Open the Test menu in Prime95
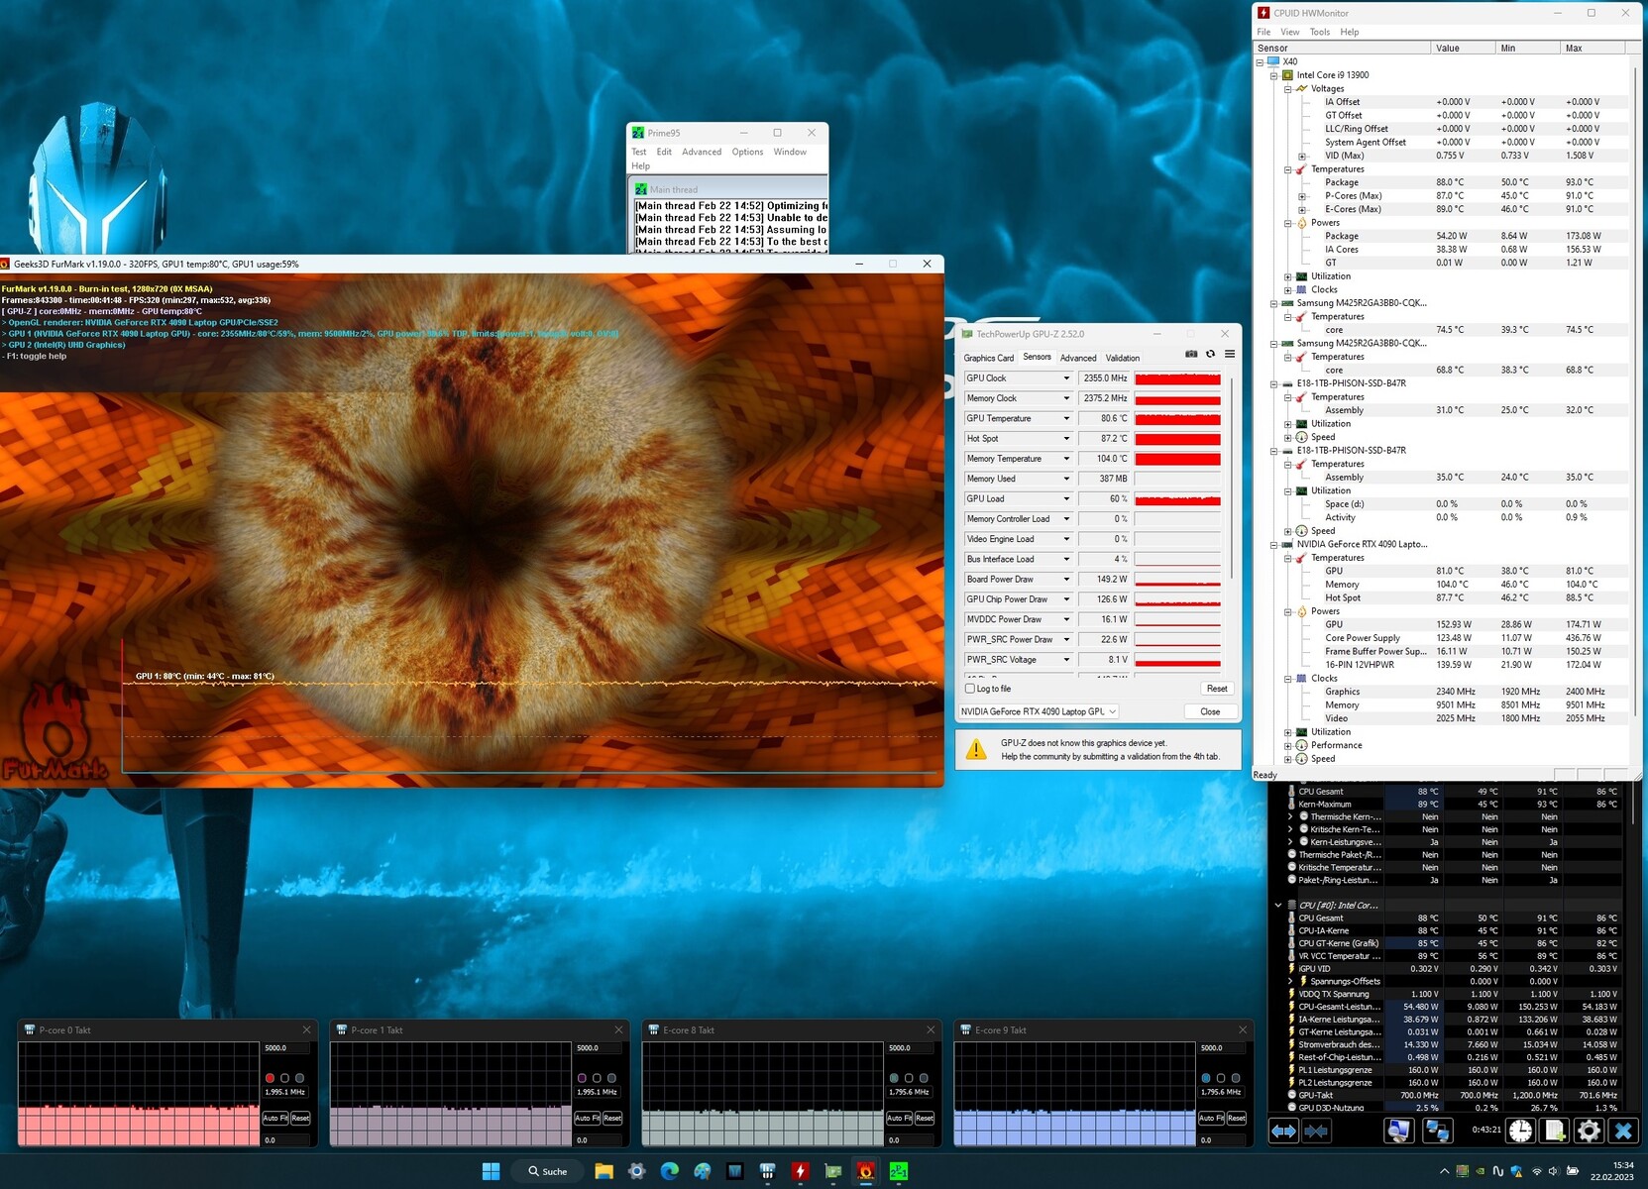This screenshot has width=1648, height=1189. tap(639, 152)
